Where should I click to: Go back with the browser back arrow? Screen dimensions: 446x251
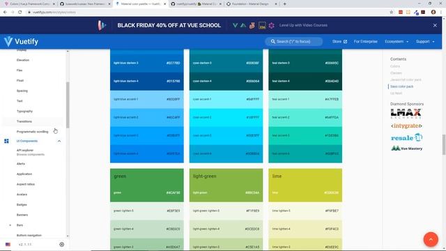[x=5, y=13]
